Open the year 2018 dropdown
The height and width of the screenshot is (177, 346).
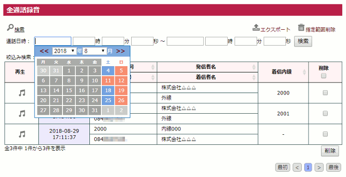pyautogui.click(x=64, y=51)
